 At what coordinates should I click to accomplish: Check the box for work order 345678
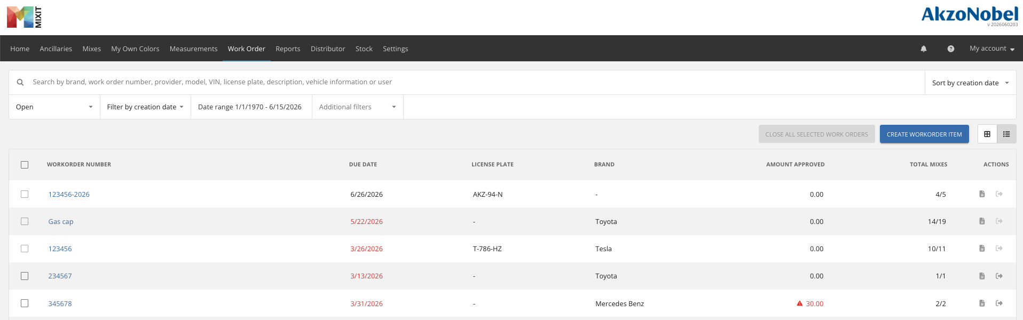point(25,303)
